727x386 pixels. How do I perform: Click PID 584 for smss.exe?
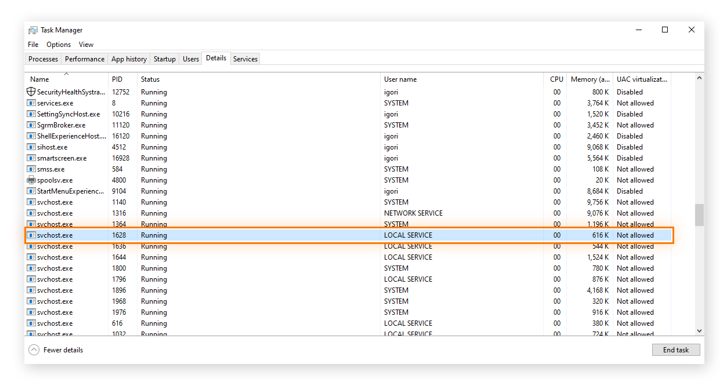117,169
